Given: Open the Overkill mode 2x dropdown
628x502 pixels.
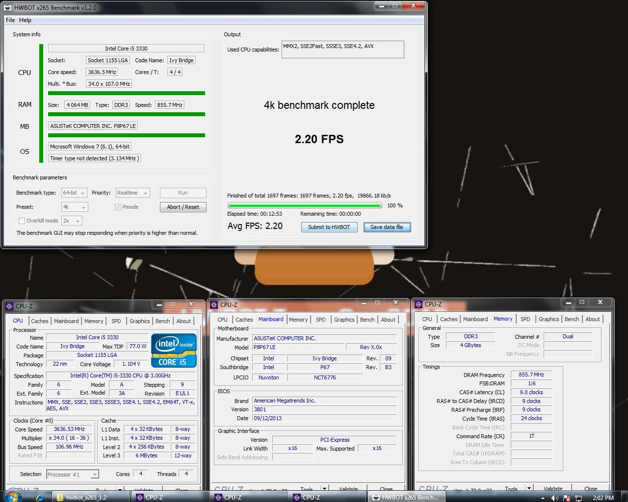Looking at the screenshot, I should (71, 221).
